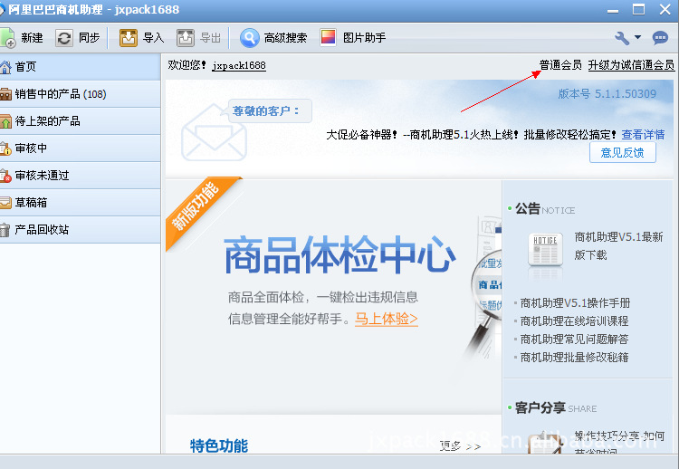Screen dimensions: 679x469
Task: Click the 新版功能 orange ribbon
Action: [197, 209]
